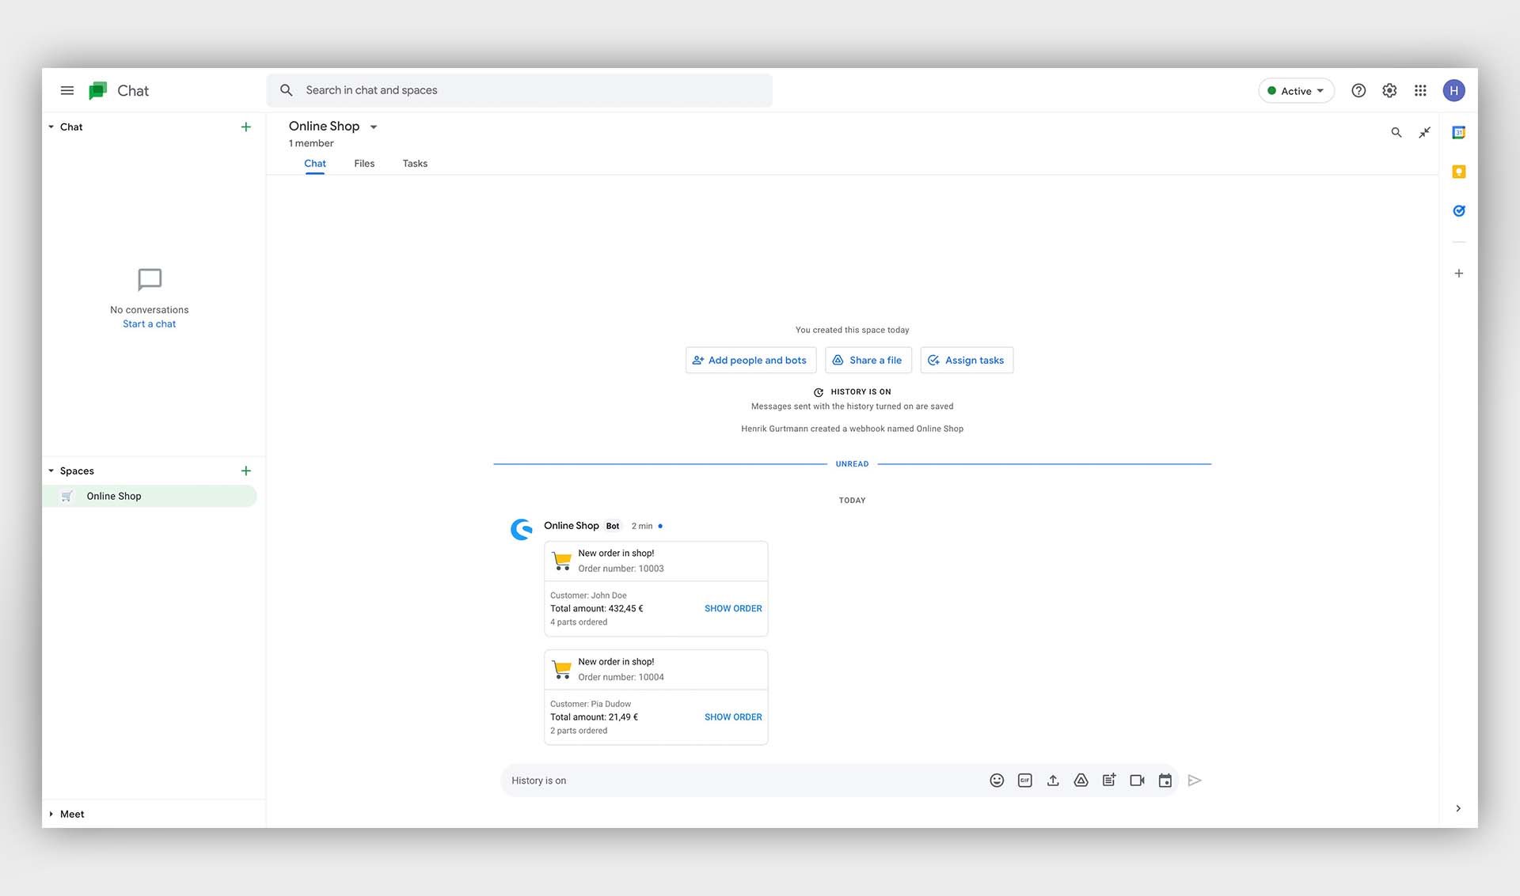Start a new chat with the plus icon
The image size is (1520, 896).
[245, 127]
